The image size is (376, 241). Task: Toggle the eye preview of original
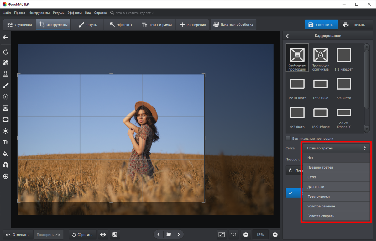103,234
